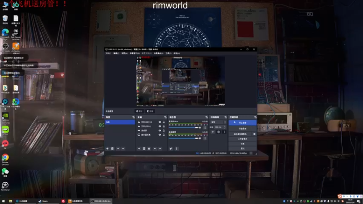Mute the Desktop Audio channel speaker icon
The width and height of the screenshot is (363, 204).
[200, 138]
